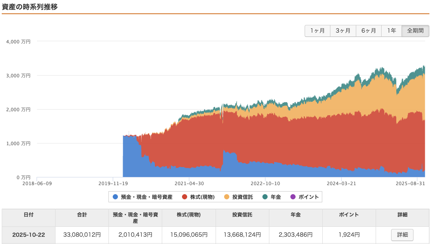Select the 3ヶ月 period button
The width and height of the screenshot is (432, 244).
coord(343,31)
